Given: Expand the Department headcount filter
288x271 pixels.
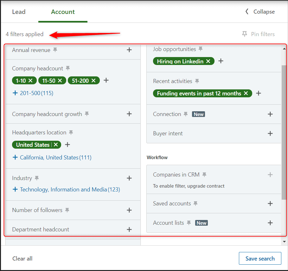Looking at the screenshot, I should click(x=129, y=229).
